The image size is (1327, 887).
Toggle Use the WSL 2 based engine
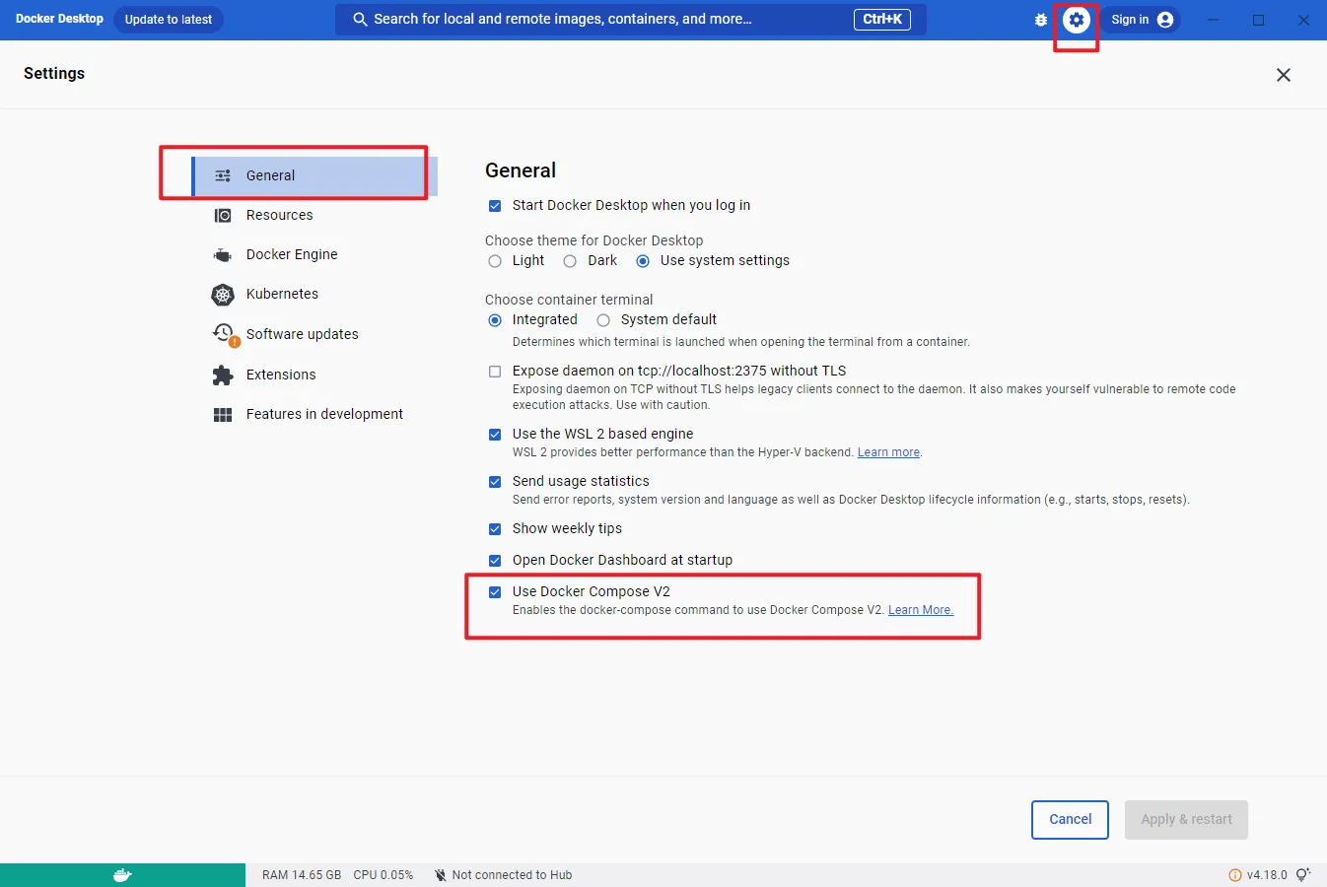point(495,435)
